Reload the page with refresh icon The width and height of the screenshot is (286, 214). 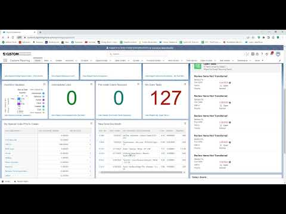[13, 37]
